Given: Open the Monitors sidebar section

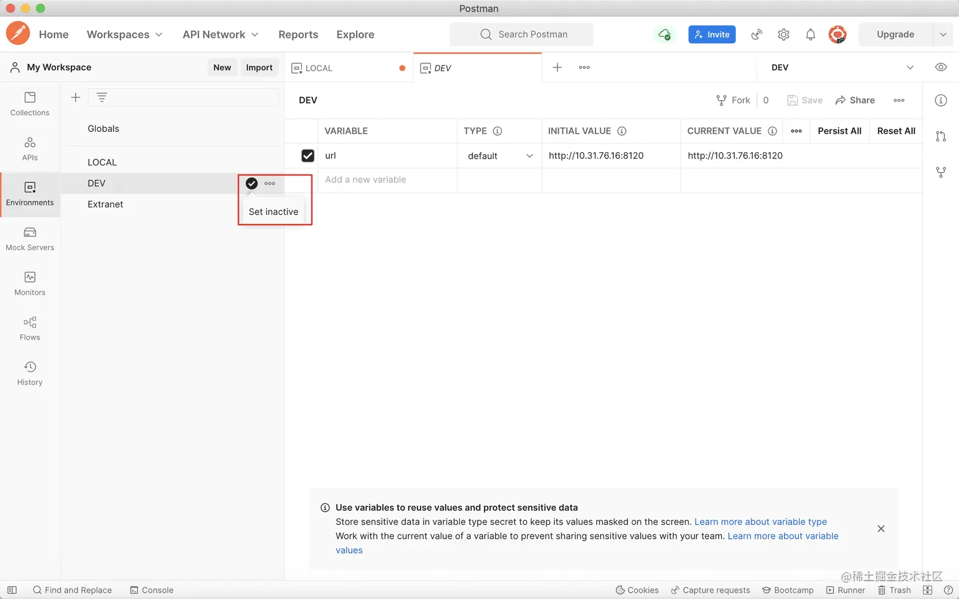Looking at the screenshot, I should click(x=30, y=284).
